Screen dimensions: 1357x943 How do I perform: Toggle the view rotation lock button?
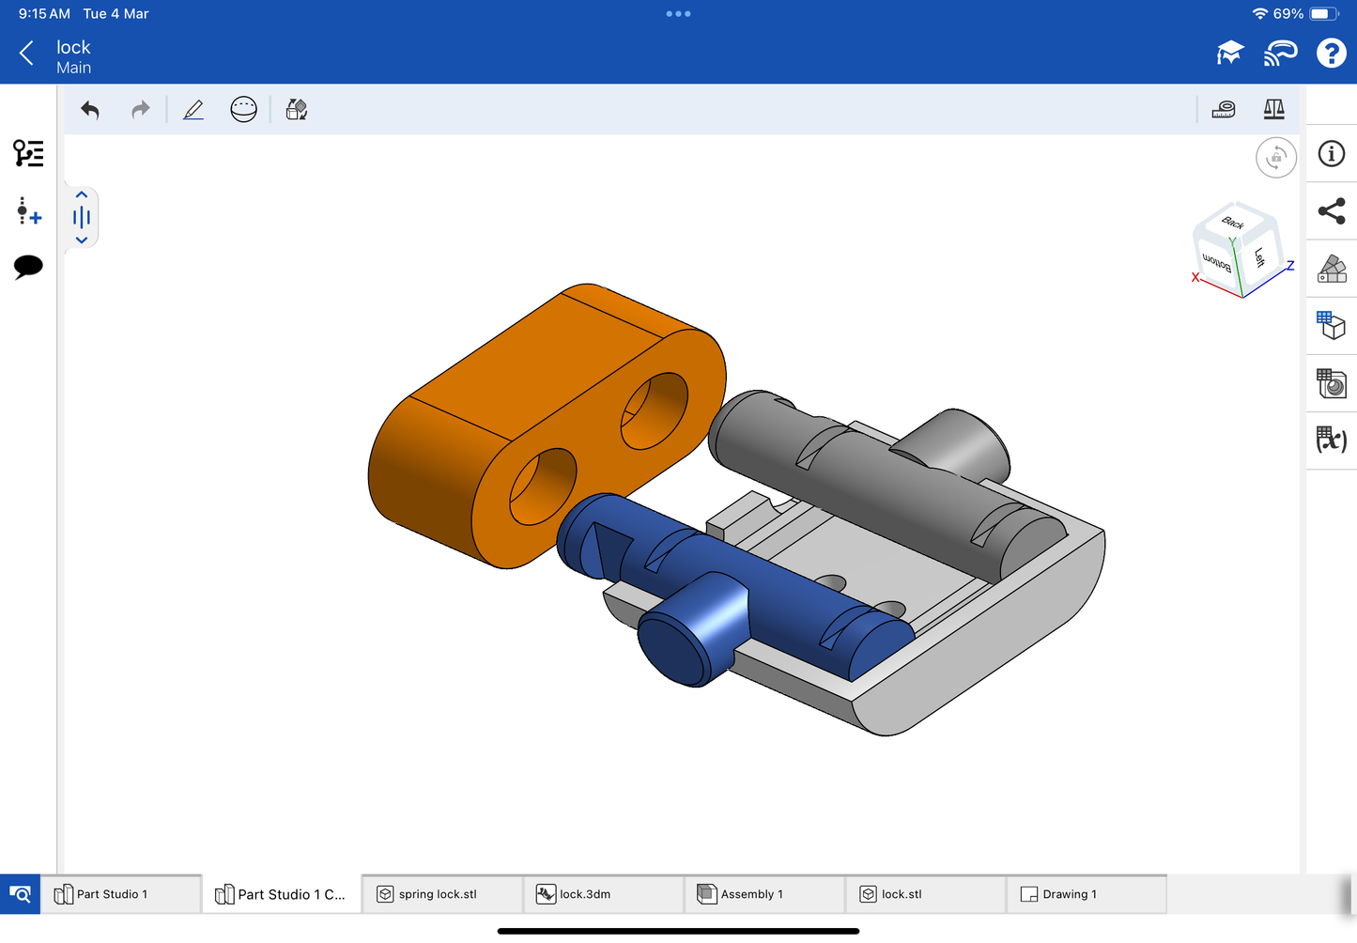(1275, 158)
